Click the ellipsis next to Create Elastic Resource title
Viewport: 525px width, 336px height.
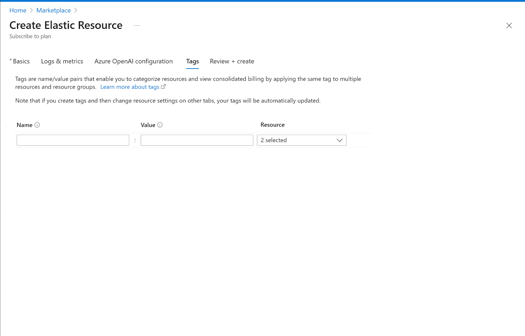coord(136,26)
